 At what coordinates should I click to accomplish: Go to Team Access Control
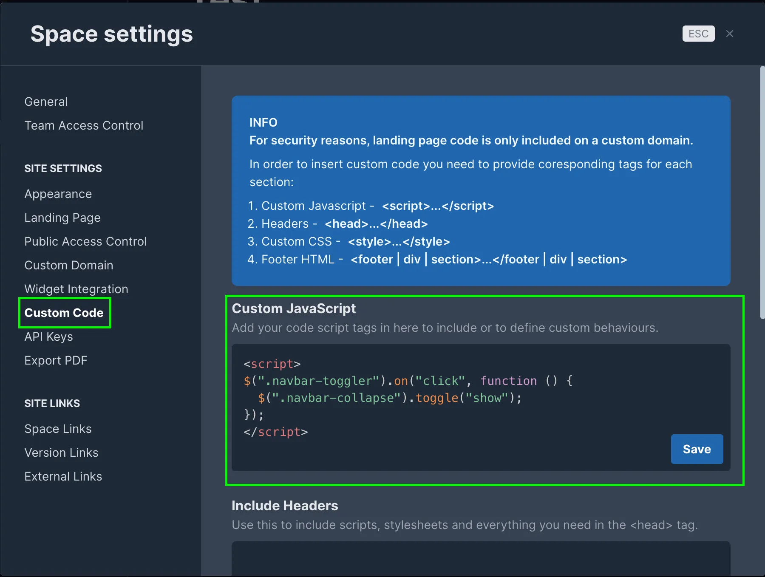tap(84, 125)
